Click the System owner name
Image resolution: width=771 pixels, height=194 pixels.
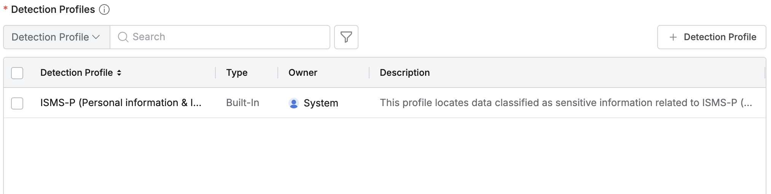pyautogui.click(x=321, y=103)
